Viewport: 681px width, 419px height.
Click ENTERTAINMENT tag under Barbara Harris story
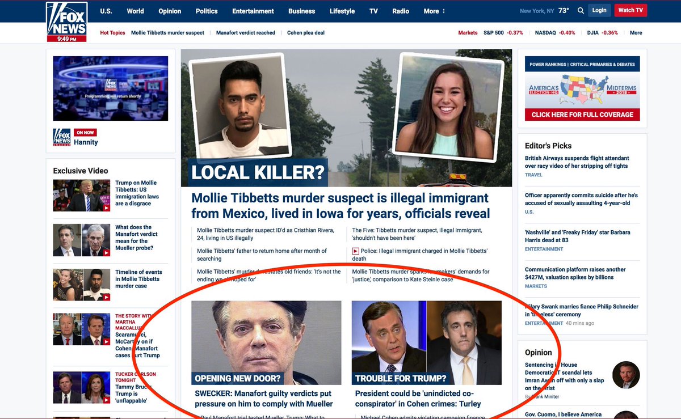pyautogui.click(x=544, y=249)
